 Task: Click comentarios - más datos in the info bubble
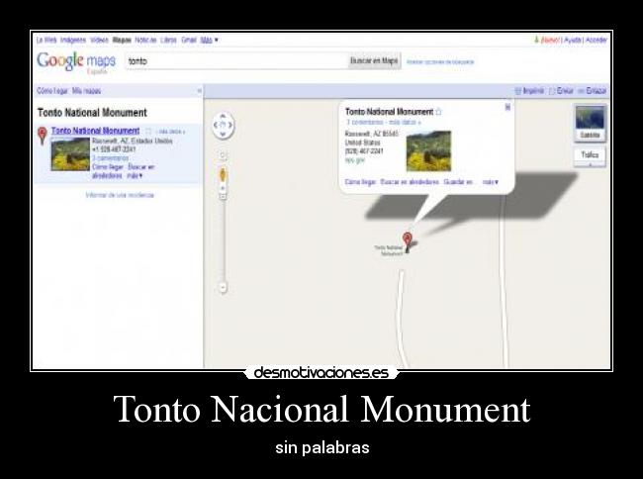click(384, 122)
